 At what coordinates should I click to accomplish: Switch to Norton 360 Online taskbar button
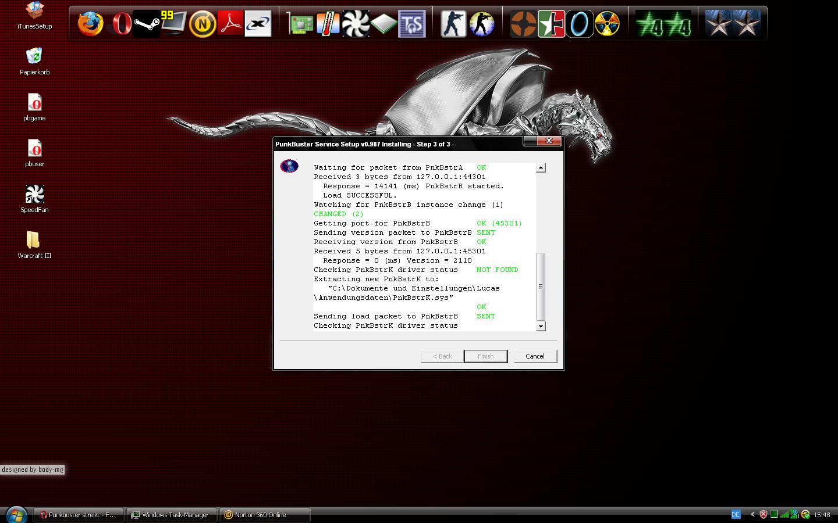(264, 515)
